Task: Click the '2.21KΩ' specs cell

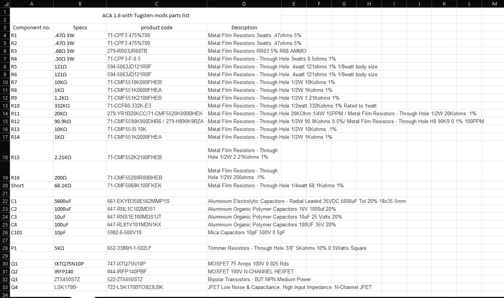Action: 80,151
